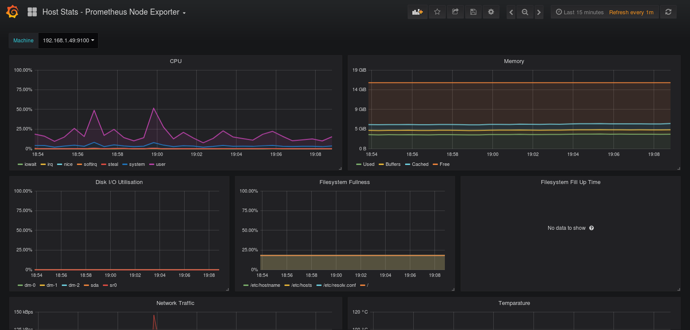The width and height of the screenshot is (690, 330).
Task: Star this dashboard as favorite
Action: 437,12
